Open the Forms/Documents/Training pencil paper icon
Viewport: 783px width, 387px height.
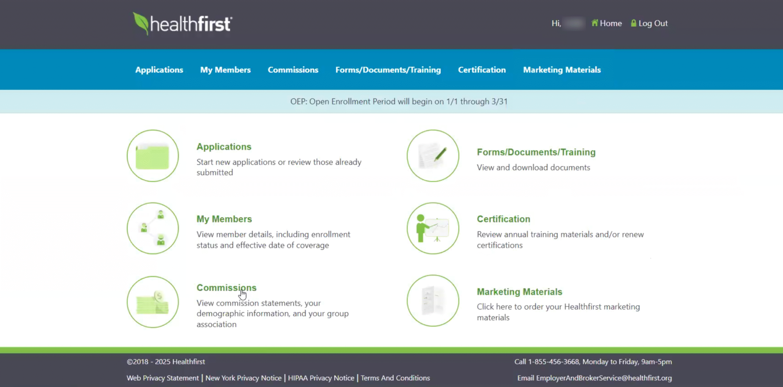[x=433, y=156]
